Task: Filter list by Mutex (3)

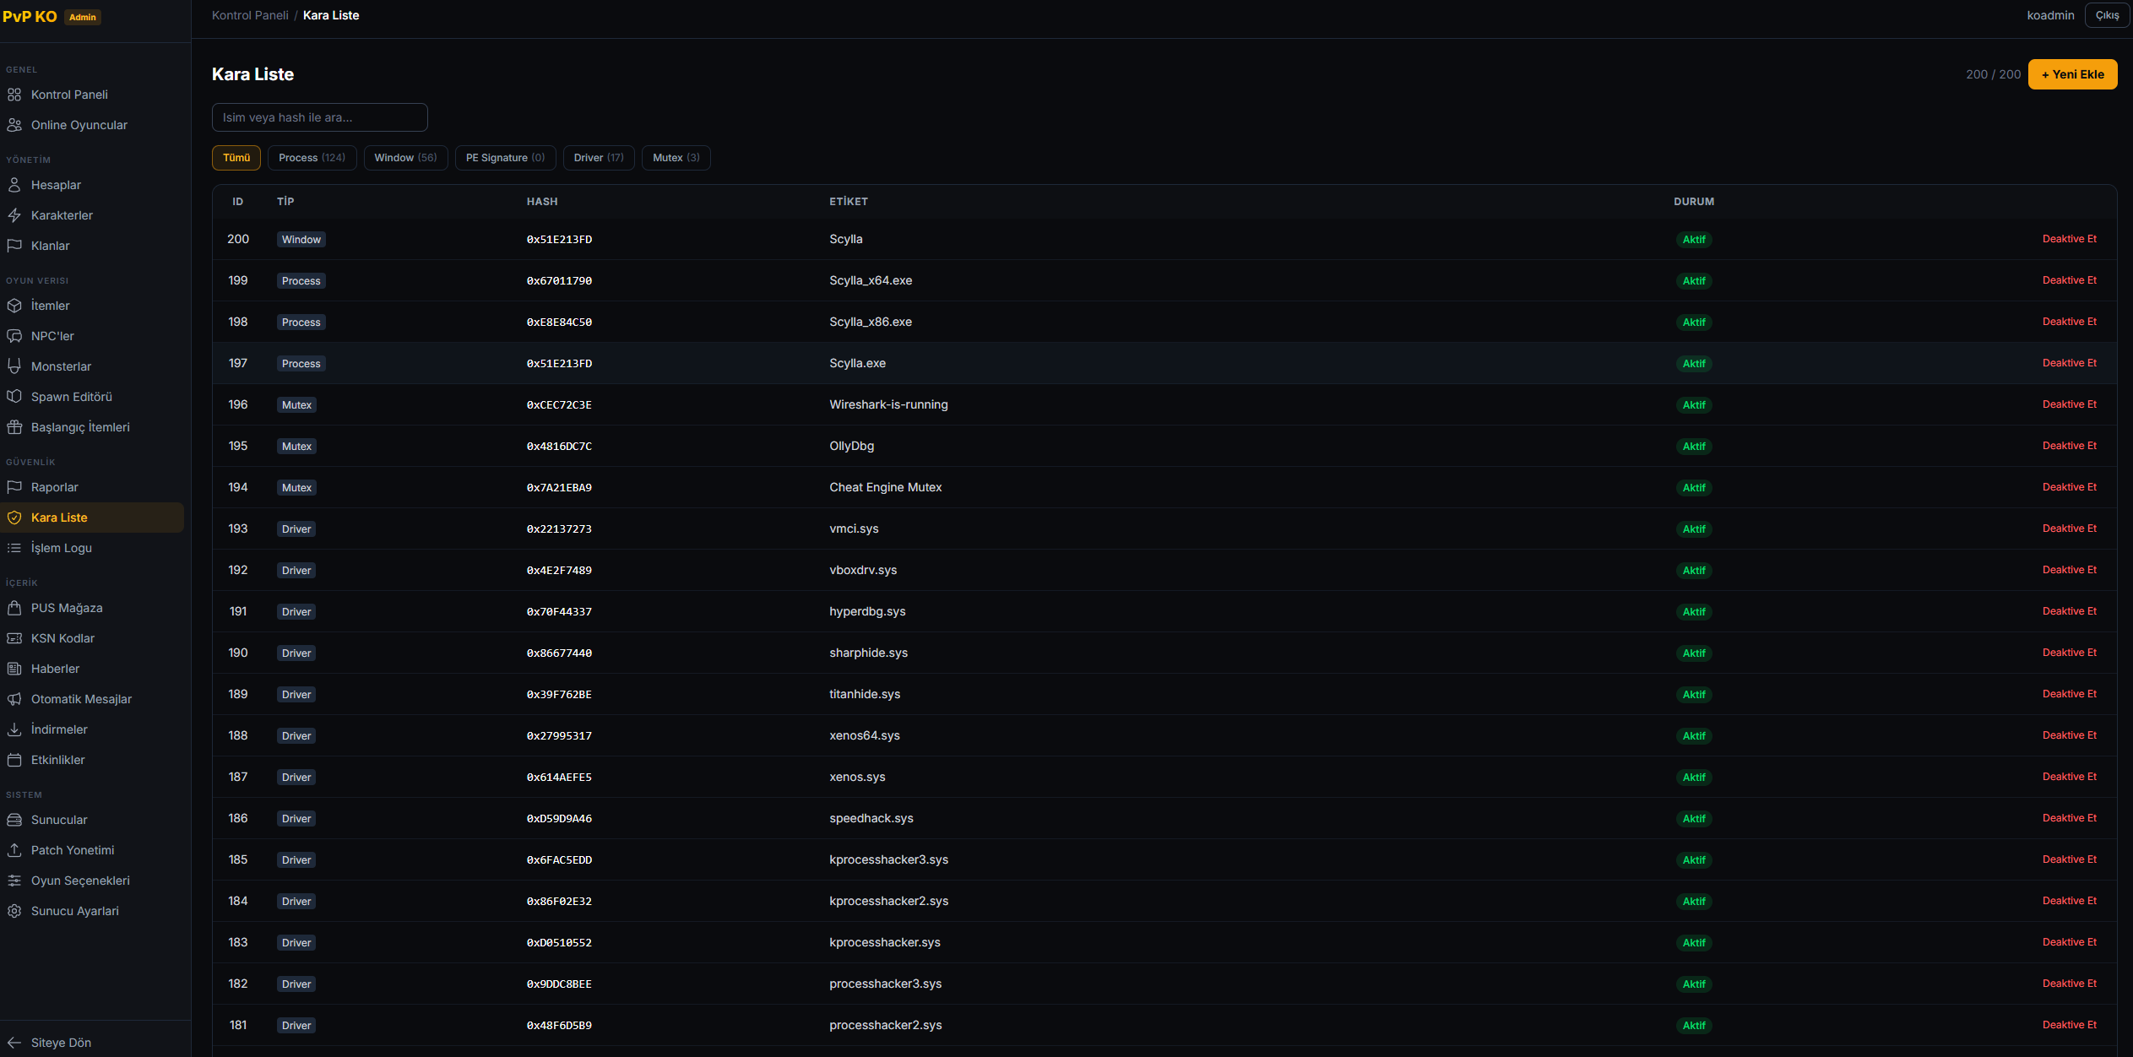Action: 676,158
